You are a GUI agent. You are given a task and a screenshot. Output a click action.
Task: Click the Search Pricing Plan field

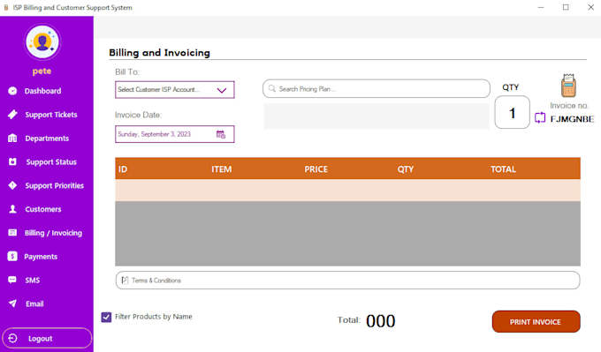tap(376, 89)
